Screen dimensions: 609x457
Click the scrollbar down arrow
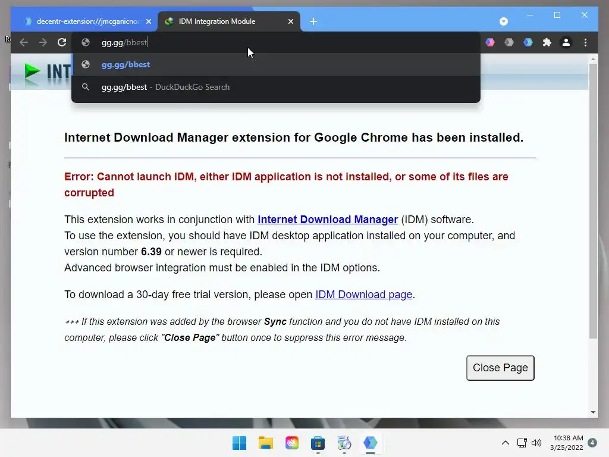tap(593, 412)
